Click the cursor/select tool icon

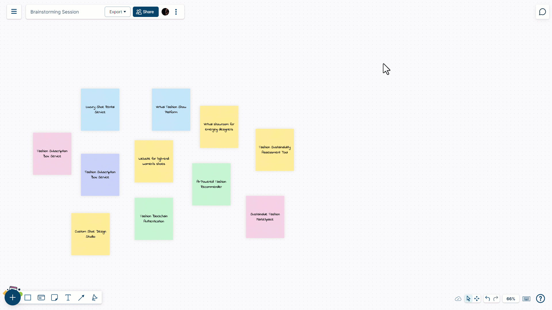pos(468,299)
